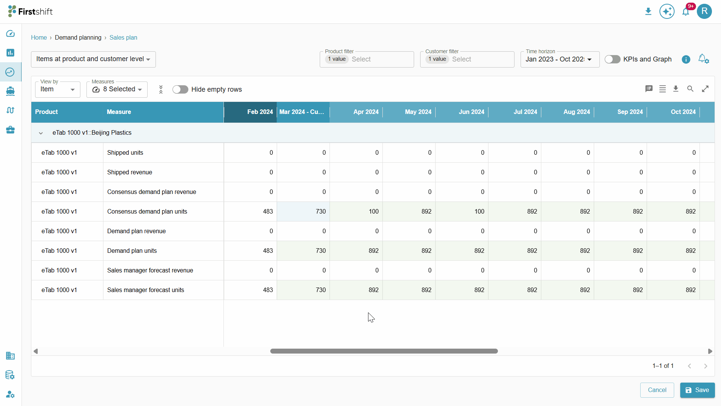Viewport: 721px width, 406px height.
Task: Go to Home breadcrumb link
Action: 39,38
